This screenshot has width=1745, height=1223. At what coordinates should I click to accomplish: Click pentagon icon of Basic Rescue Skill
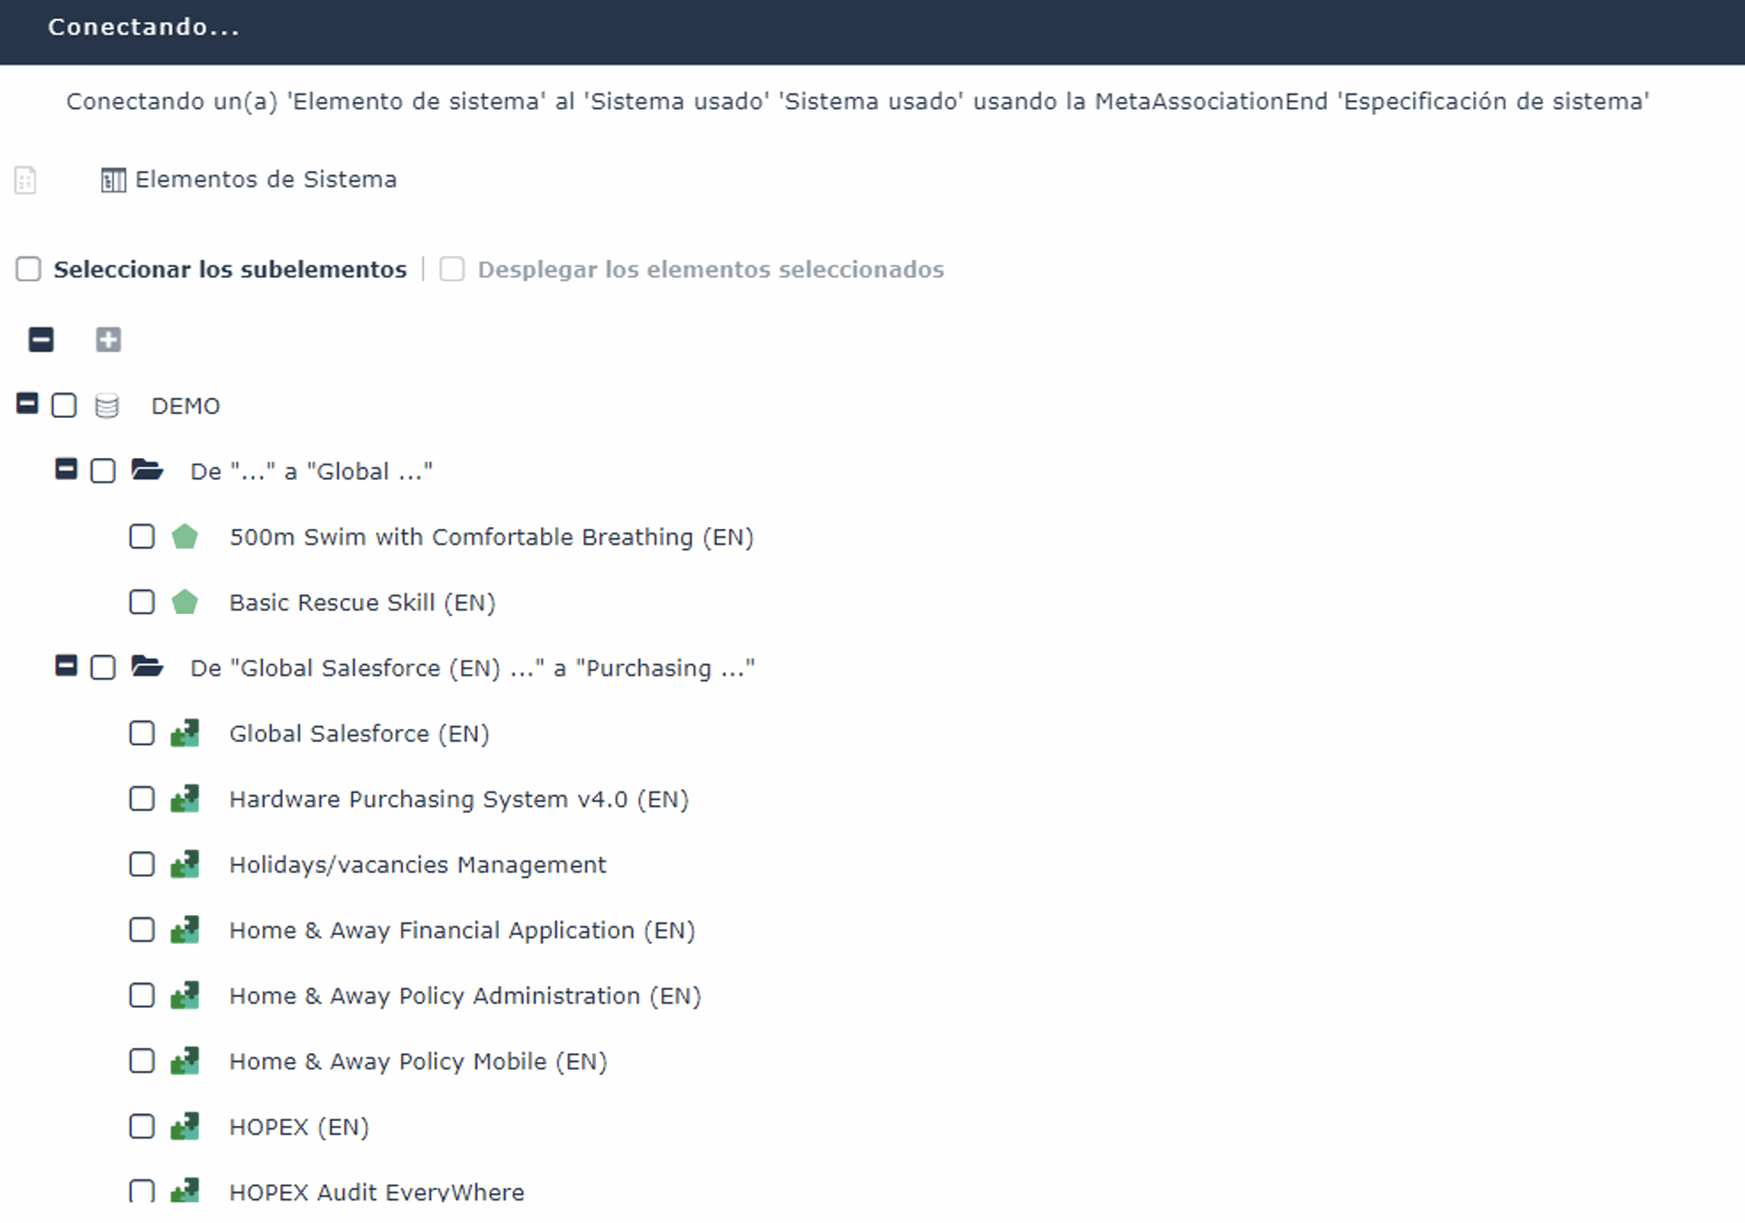point(184,602)
